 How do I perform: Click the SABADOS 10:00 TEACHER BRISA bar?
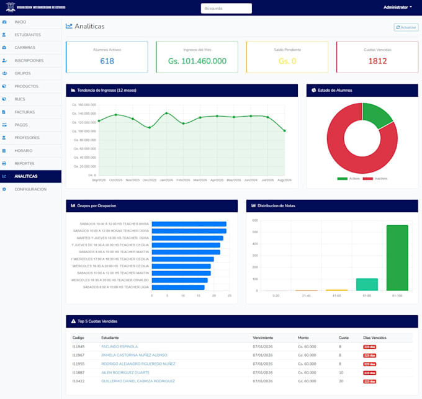tap(189, 224)
